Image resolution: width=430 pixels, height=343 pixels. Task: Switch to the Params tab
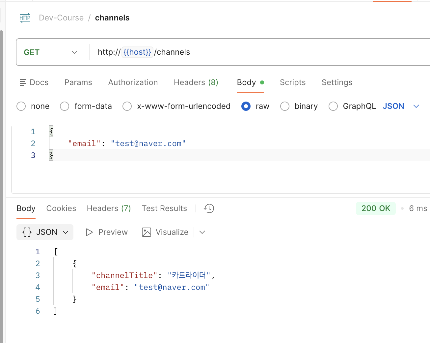click(78, 82)
